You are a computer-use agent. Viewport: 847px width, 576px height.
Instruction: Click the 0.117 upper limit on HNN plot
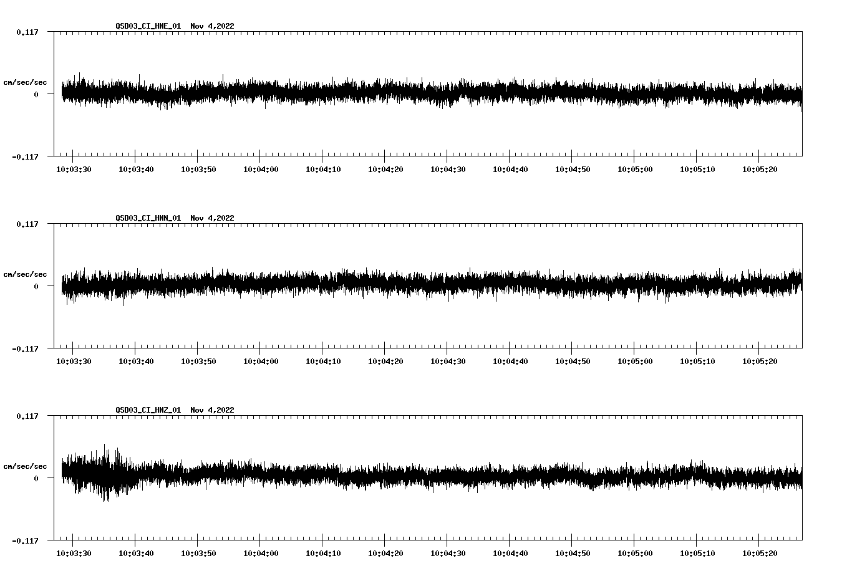tap(27, 224)
